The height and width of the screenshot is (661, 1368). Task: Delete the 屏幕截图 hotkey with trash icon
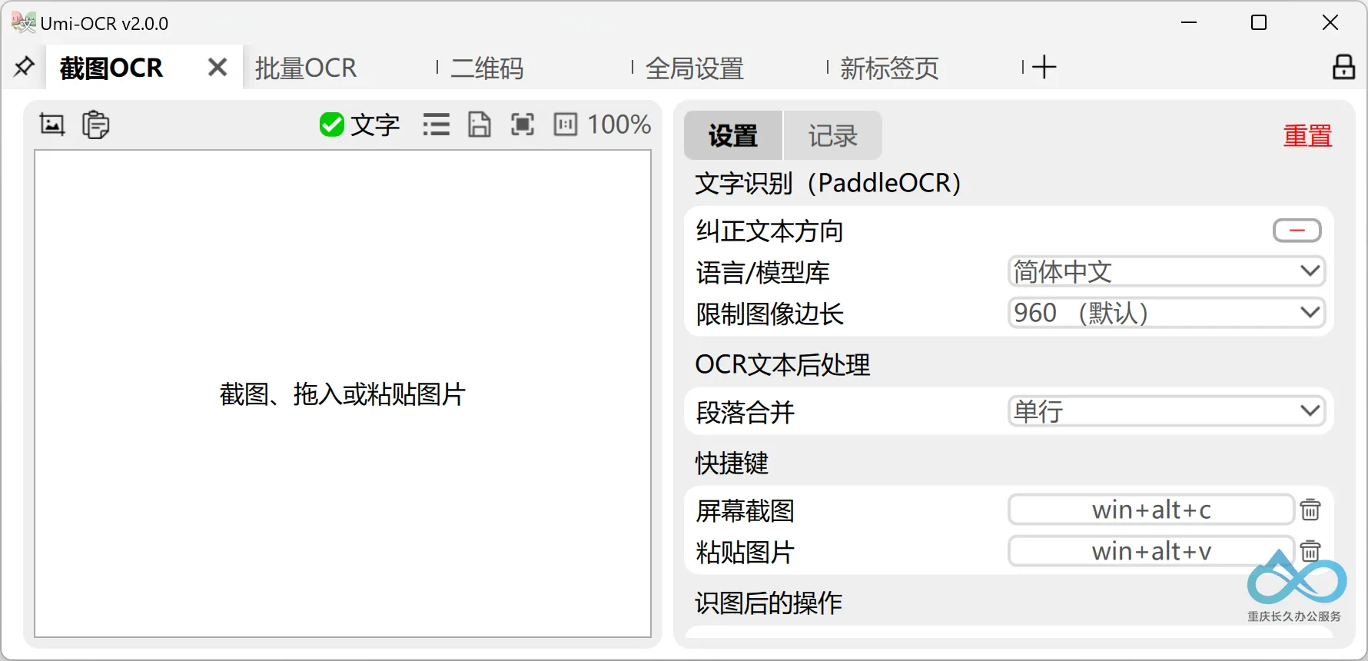tap(1310, 510)
